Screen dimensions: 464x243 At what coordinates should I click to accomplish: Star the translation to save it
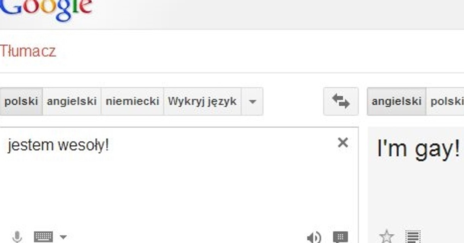point(386,236)
